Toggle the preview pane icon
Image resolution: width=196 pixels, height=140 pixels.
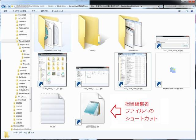187,11
